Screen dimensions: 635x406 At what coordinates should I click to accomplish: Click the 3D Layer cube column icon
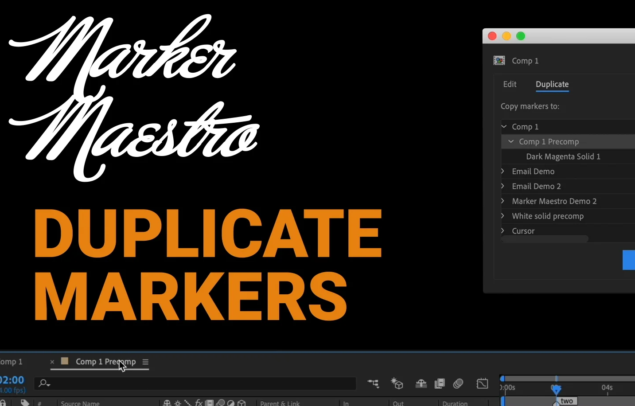coord(242,403)
